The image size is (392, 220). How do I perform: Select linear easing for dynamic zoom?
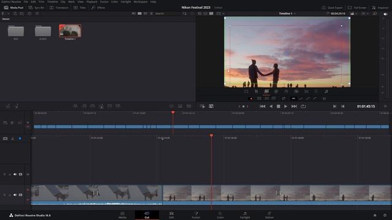[x=293, y=98]
